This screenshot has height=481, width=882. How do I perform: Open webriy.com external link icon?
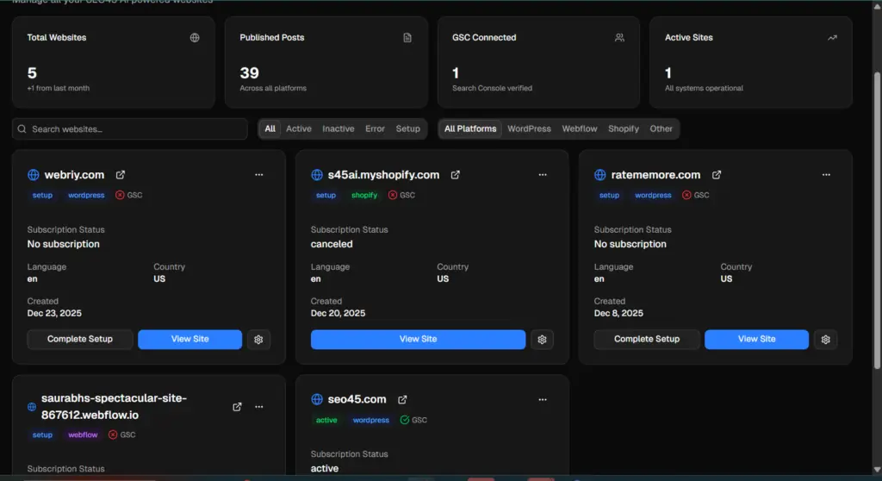click(121, 175)
